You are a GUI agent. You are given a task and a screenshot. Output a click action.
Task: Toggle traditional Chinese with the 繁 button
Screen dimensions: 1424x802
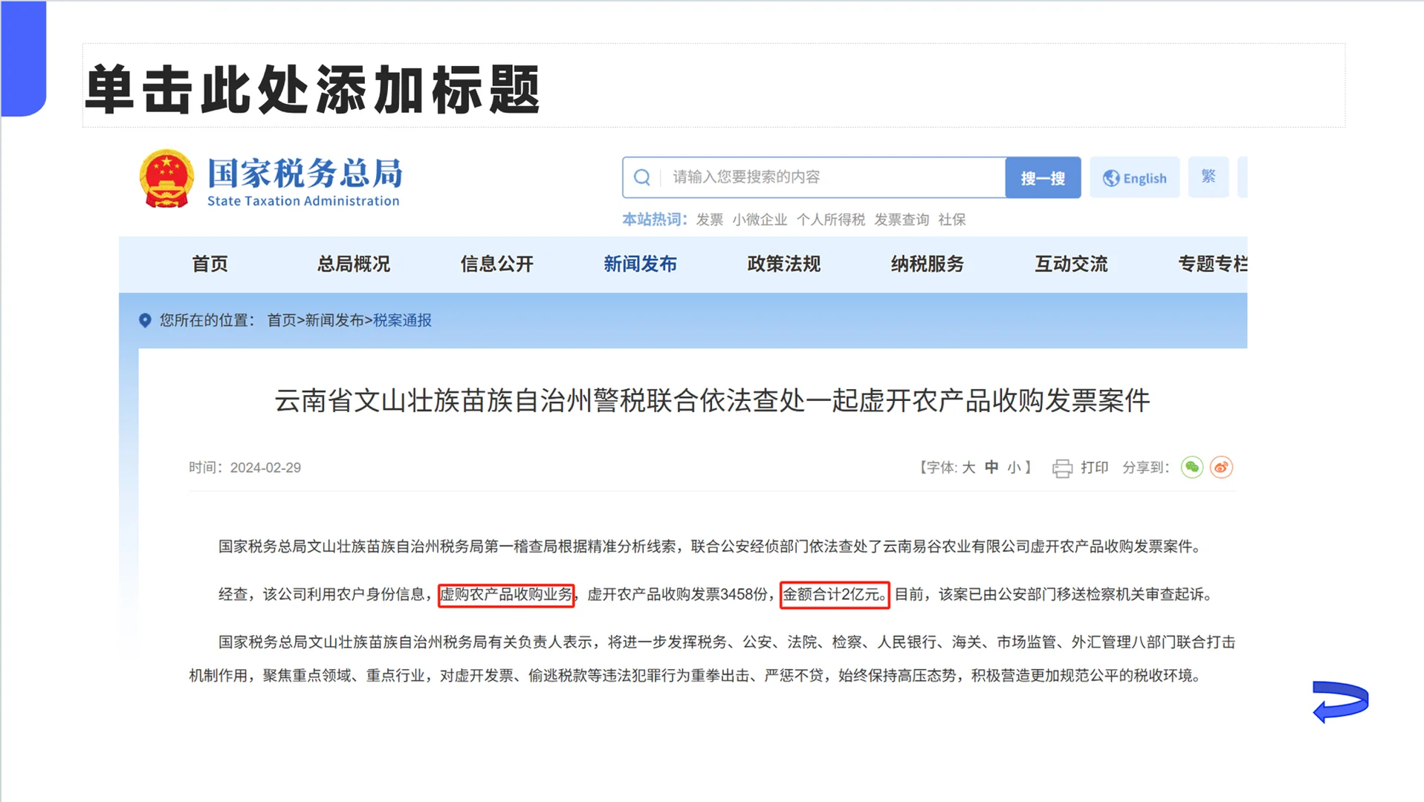[x=1208, y=177]
